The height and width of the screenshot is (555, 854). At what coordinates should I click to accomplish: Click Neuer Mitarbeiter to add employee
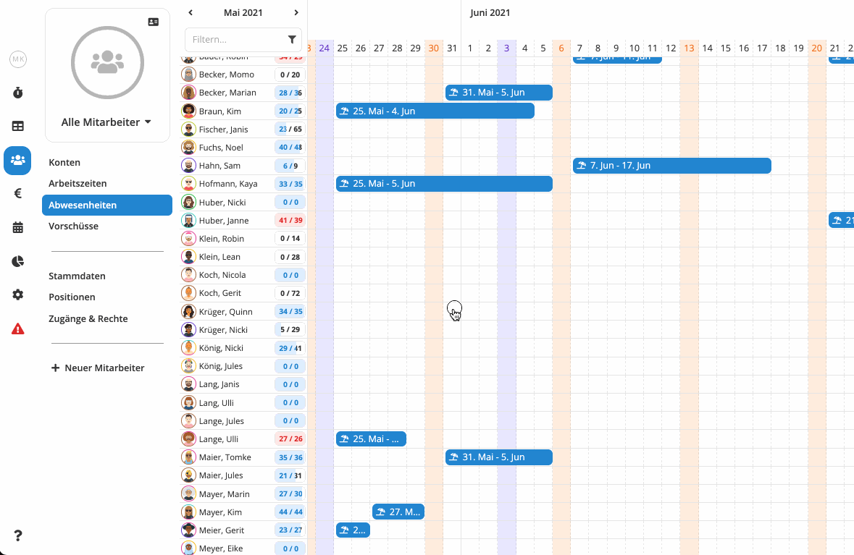[98, 368]
